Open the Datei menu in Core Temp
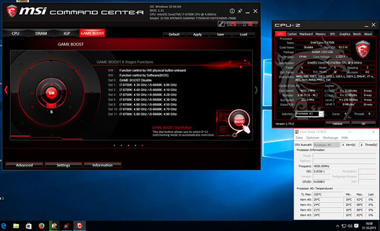The width and height of the screenshot is (380, 231). tap(299, 138)
